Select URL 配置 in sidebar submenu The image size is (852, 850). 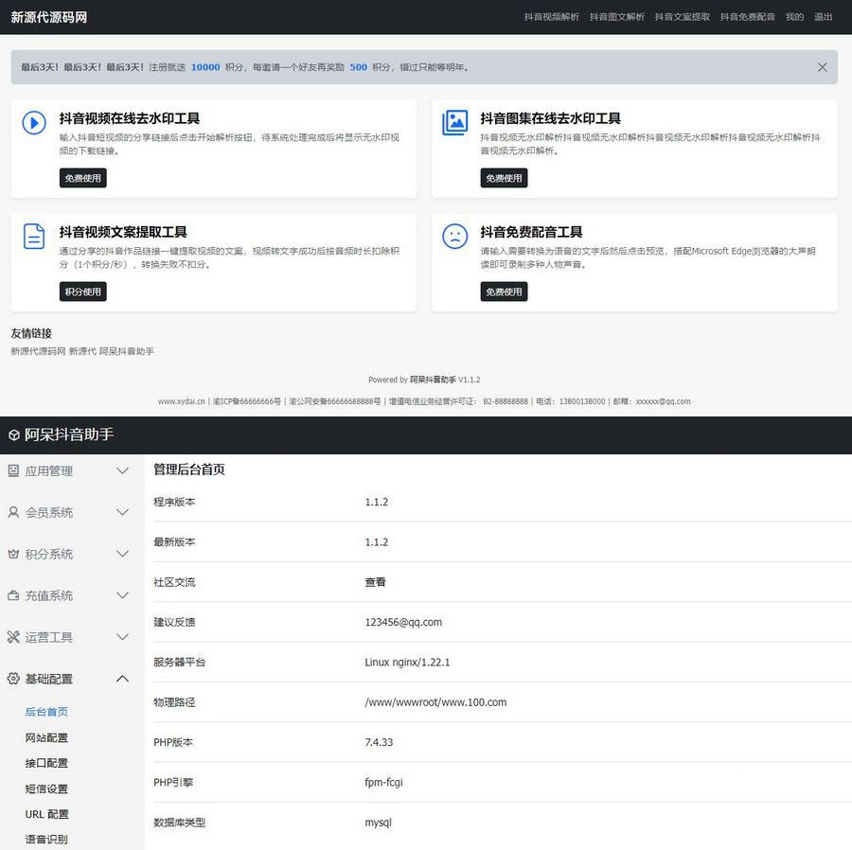point(46,814)
